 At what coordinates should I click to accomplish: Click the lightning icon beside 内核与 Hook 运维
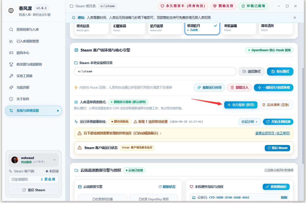(76, 87)
